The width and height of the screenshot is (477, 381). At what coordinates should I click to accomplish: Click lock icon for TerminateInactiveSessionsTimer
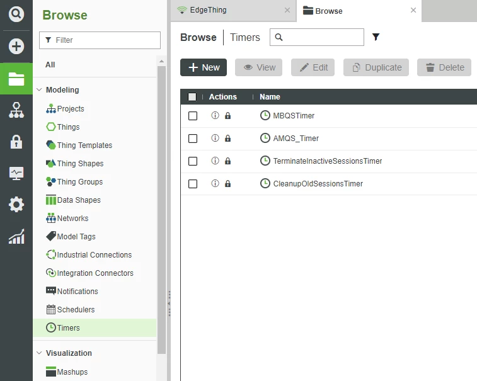tap(227, 161)
